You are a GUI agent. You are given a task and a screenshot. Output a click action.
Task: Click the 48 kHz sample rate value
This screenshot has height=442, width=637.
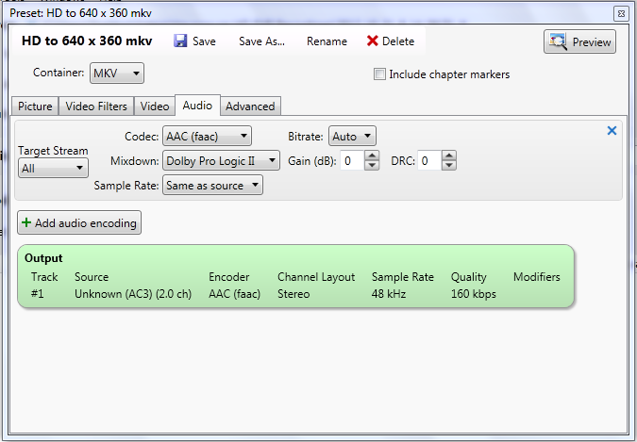click(x=389, y=294)
